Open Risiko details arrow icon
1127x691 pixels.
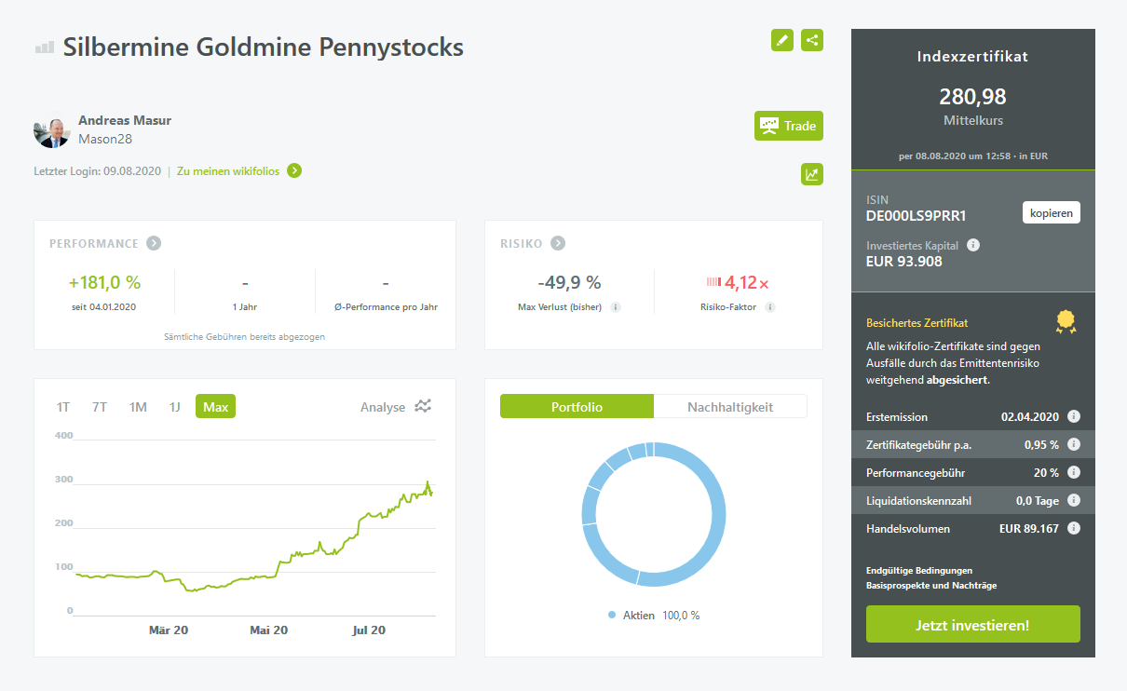[558, 243]
